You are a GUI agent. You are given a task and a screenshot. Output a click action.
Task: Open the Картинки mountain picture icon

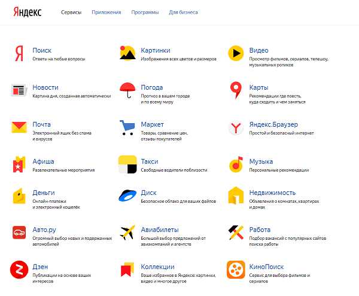[127, 53]
